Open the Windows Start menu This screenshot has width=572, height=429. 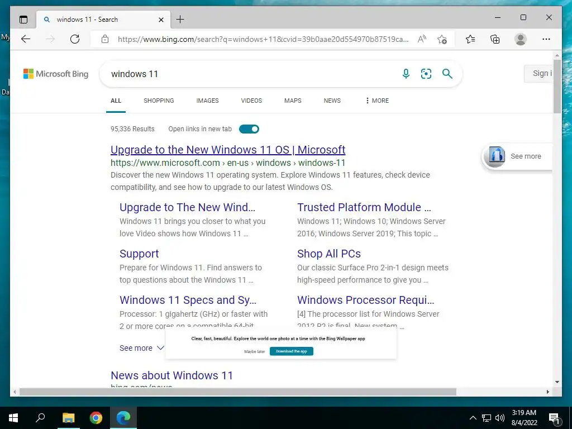tap(13, 418)
